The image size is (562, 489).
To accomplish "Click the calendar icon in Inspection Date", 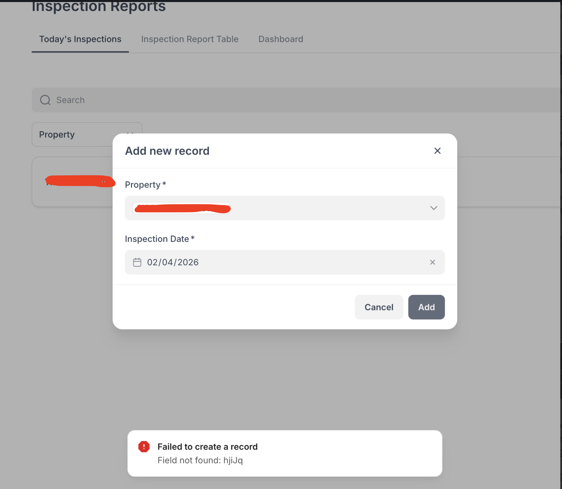I will pyautogui.click(x=137, y=262).
